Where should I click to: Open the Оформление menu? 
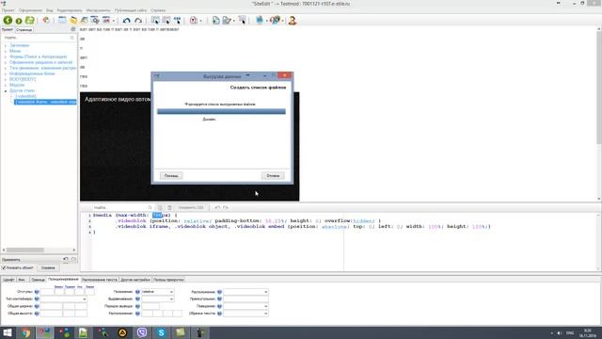coord(30,10)
